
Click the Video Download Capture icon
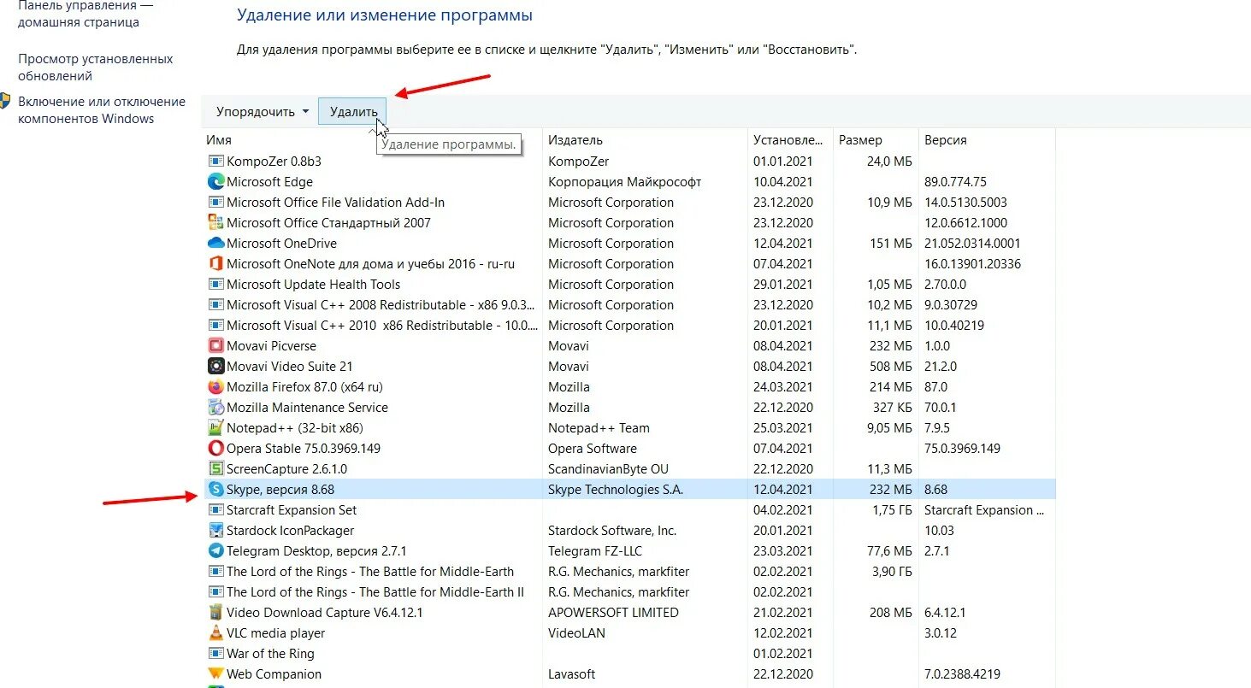(215, 612)
